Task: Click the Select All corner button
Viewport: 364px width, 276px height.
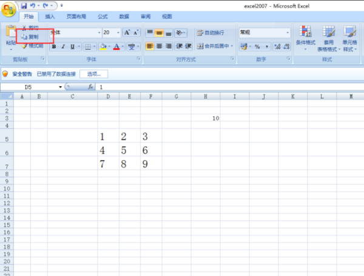Action: tap(7, 96)
